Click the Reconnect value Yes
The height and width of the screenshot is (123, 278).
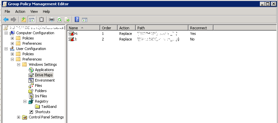click(x=193, y=34)
